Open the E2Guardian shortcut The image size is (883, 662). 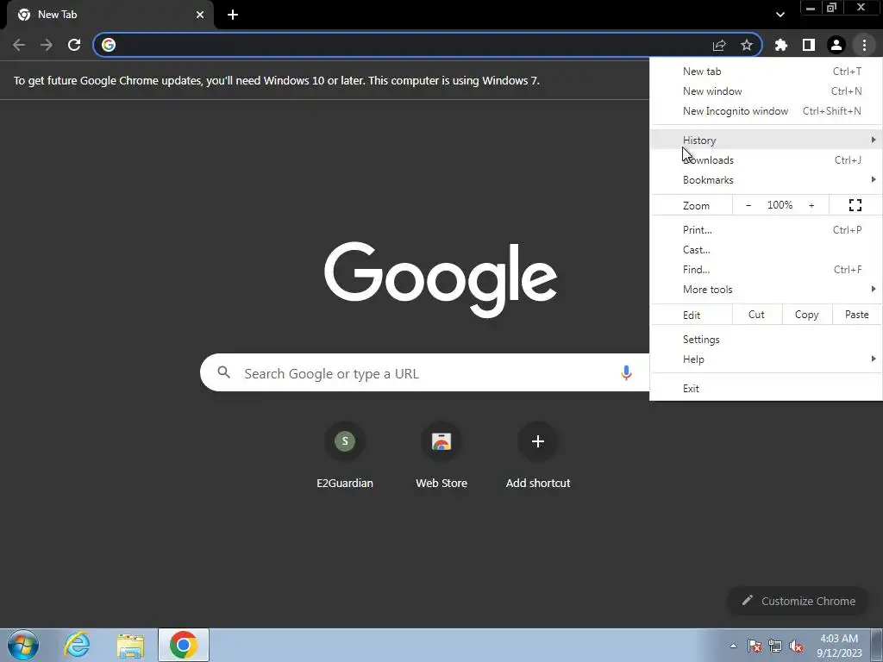point(345,457)
